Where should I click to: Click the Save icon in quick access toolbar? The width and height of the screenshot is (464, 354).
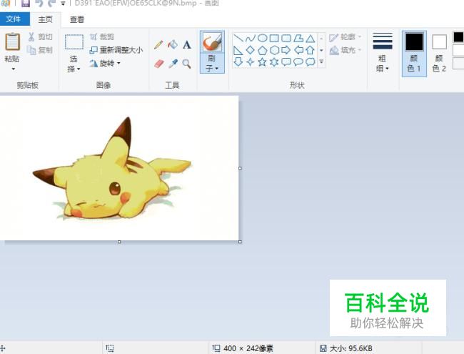tap(26, 4)
